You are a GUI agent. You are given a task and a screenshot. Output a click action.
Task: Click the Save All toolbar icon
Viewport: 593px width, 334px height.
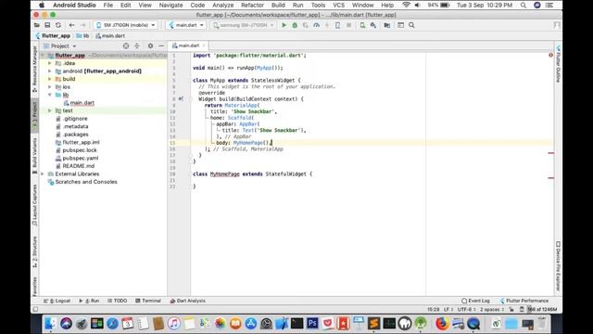click(47, 25)
